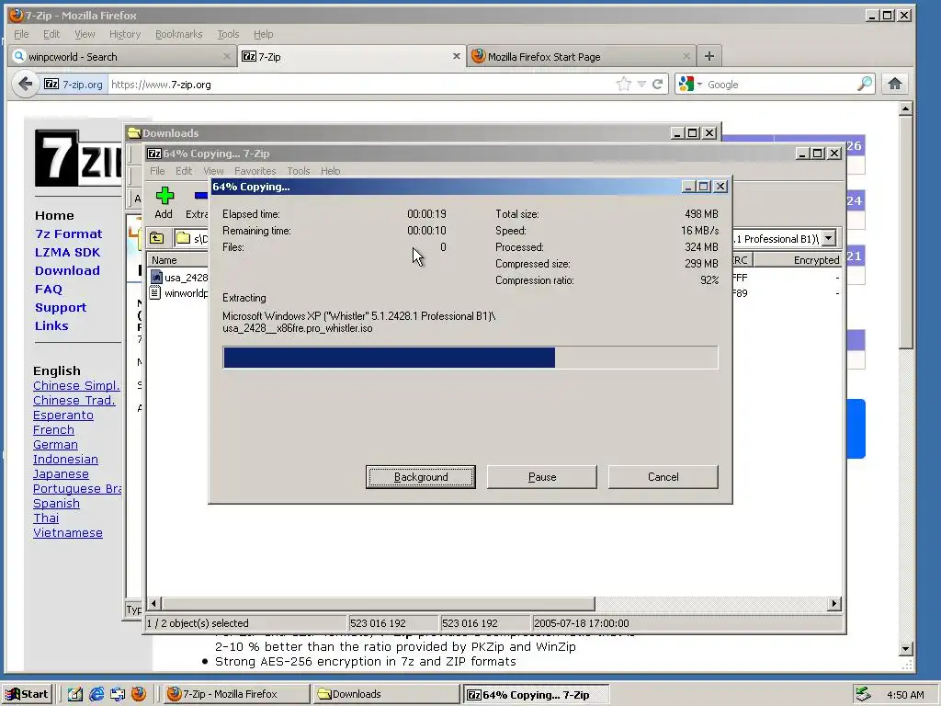Switch to 7-Zip - Mozilla Firefox taskbar button
941x706 pixels.
coord(235,694)
